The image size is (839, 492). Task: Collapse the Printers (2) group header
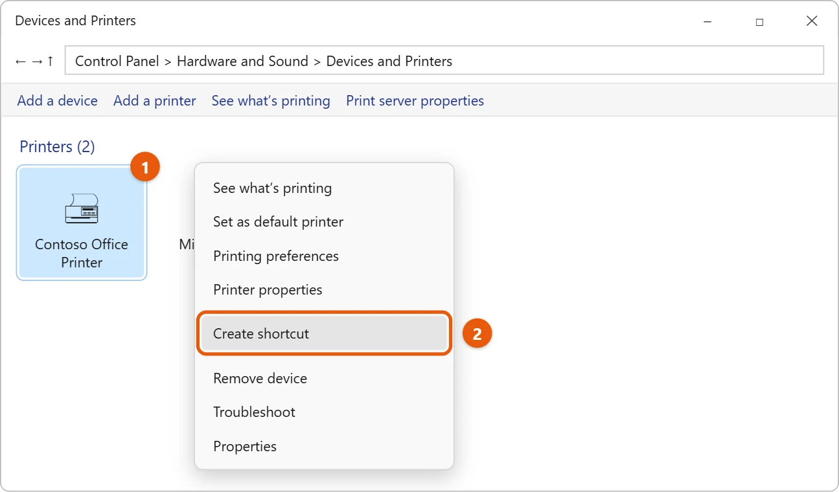pos(57,147)
